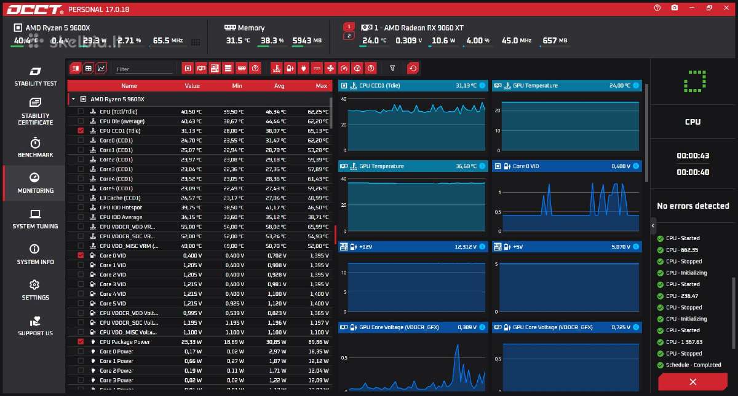Open help from the title bar
This screenshot has width=738, height=396.
tap(657, 8)
